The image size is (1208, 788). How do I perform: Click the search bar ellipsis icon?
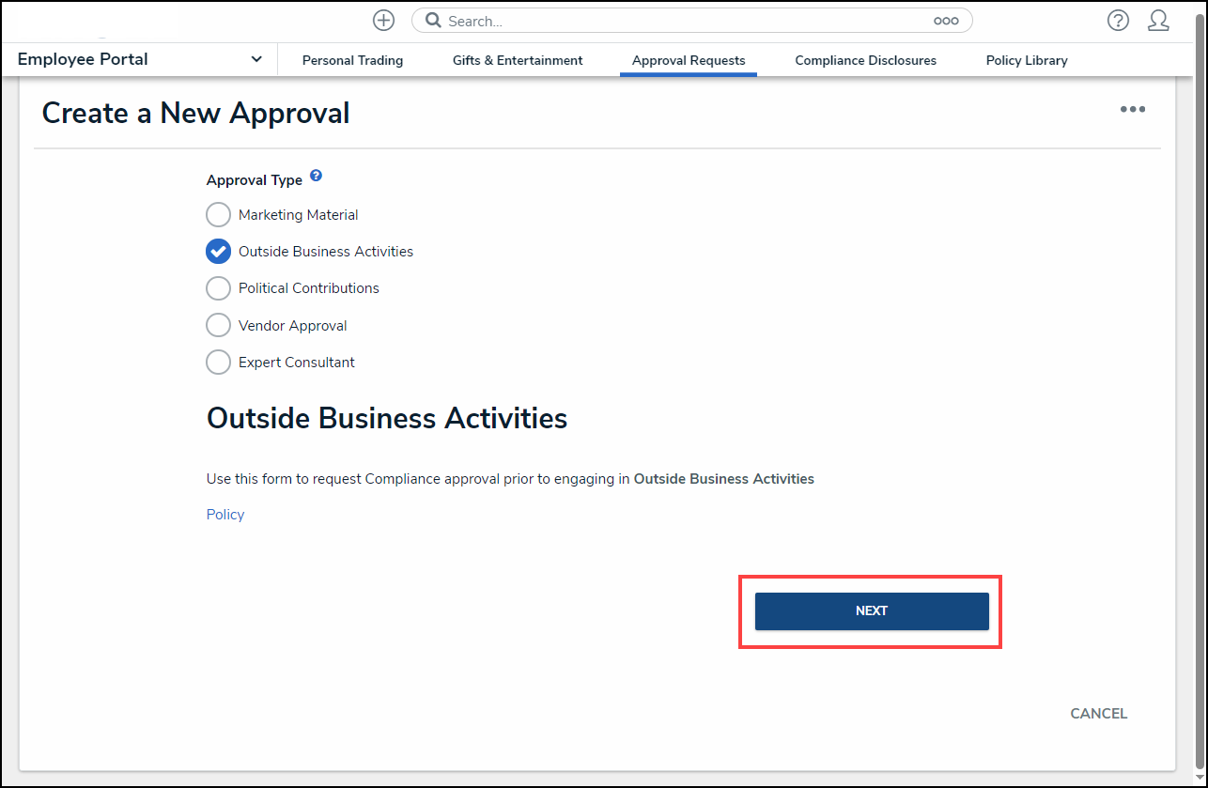(946, 21)
